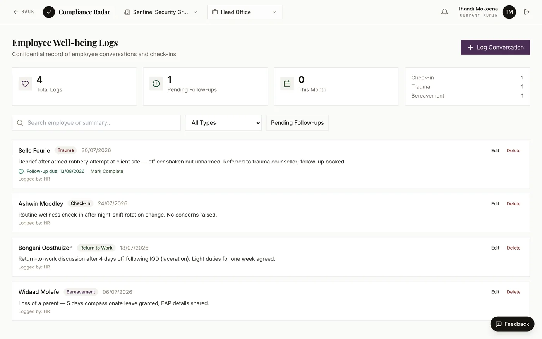Focus the search employee or summary field
Viewport: 542px width, 339px height.
pyautogui.click(x=96, y=123)
